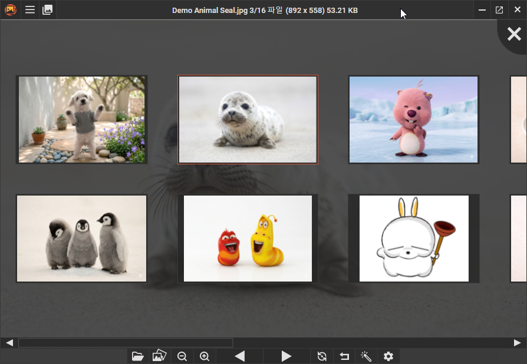Select the three penguins thumbnail
The width and height of the screenshot is (527, 364).
[x=82, y=239]
